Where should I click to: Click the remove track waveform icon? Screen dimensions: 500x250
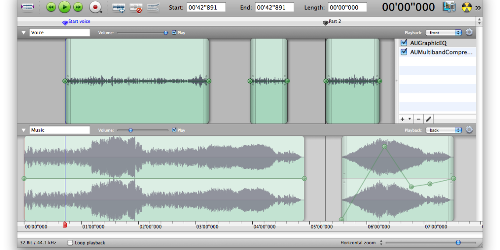136,7
